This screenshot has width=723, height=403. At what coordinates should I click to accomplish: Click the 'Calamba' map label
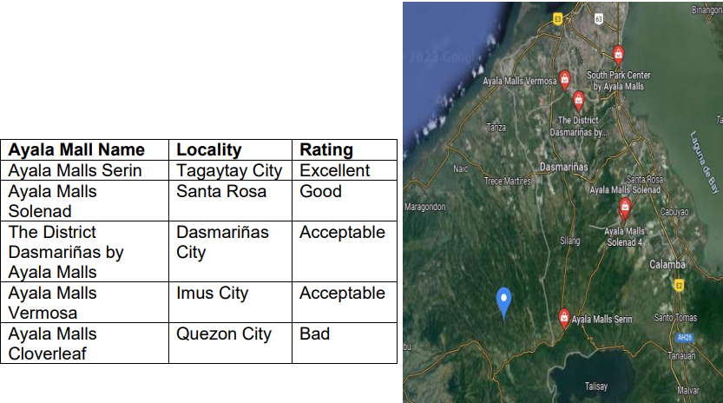click(667, 265)
